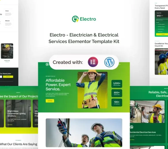Click the What Our Clients Are Saying heading
Screen dimensions: 168x149
[x=18, y=144]
